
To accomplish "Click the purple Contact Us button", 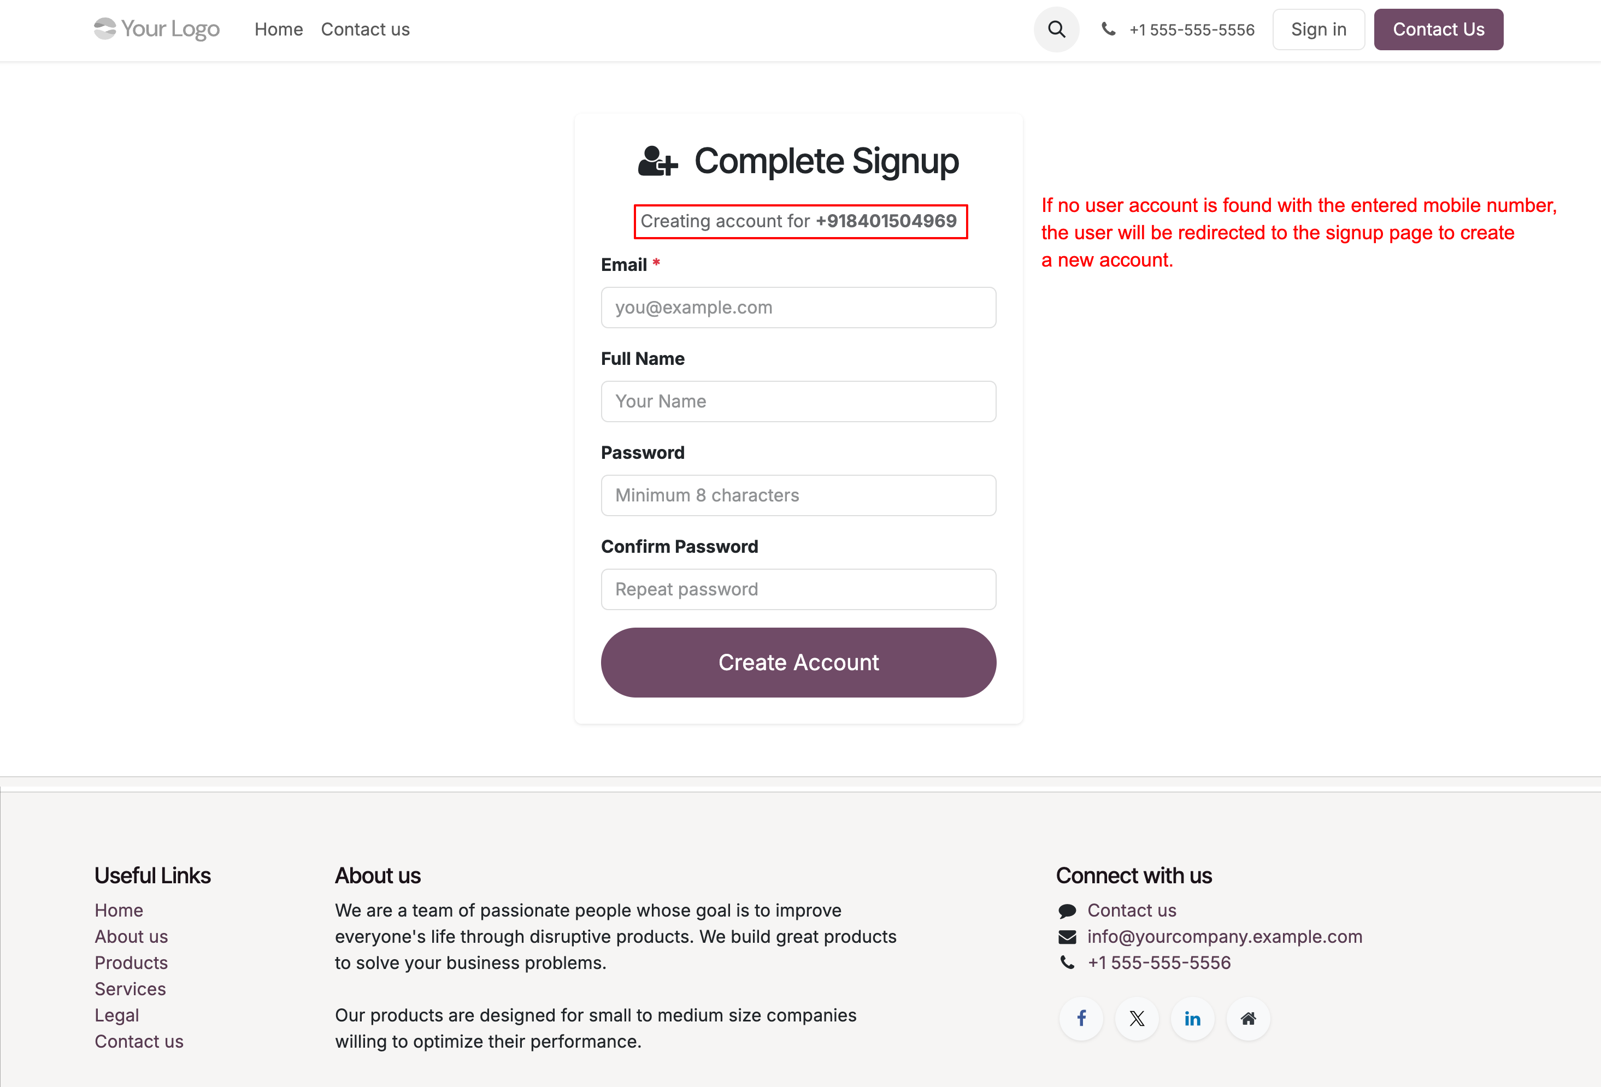I will tap(1438, 29).
